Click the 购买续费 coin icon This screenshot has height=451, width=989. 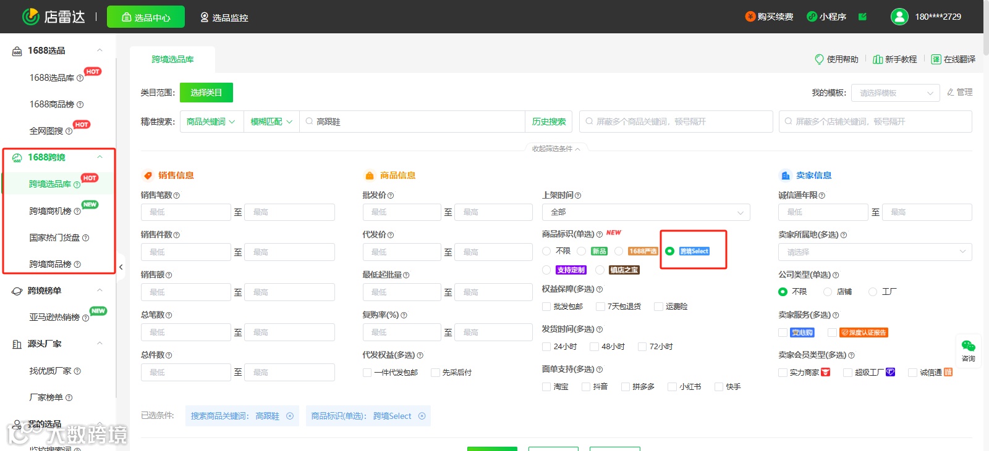pyautogui.click(x=750, y=17)
